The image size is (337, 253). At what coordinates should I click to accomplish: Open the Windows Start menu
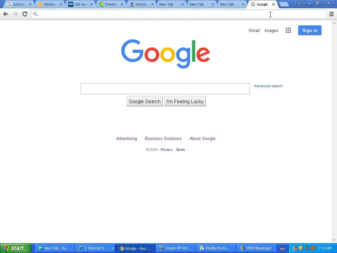(x=15, y=248)
